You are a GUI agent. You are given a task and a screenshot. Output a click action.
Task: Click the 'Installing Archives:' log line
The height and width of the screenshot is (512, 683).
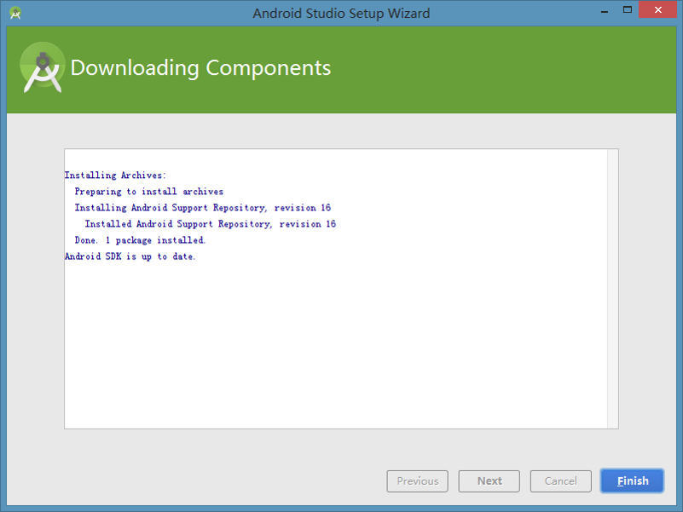115,175
